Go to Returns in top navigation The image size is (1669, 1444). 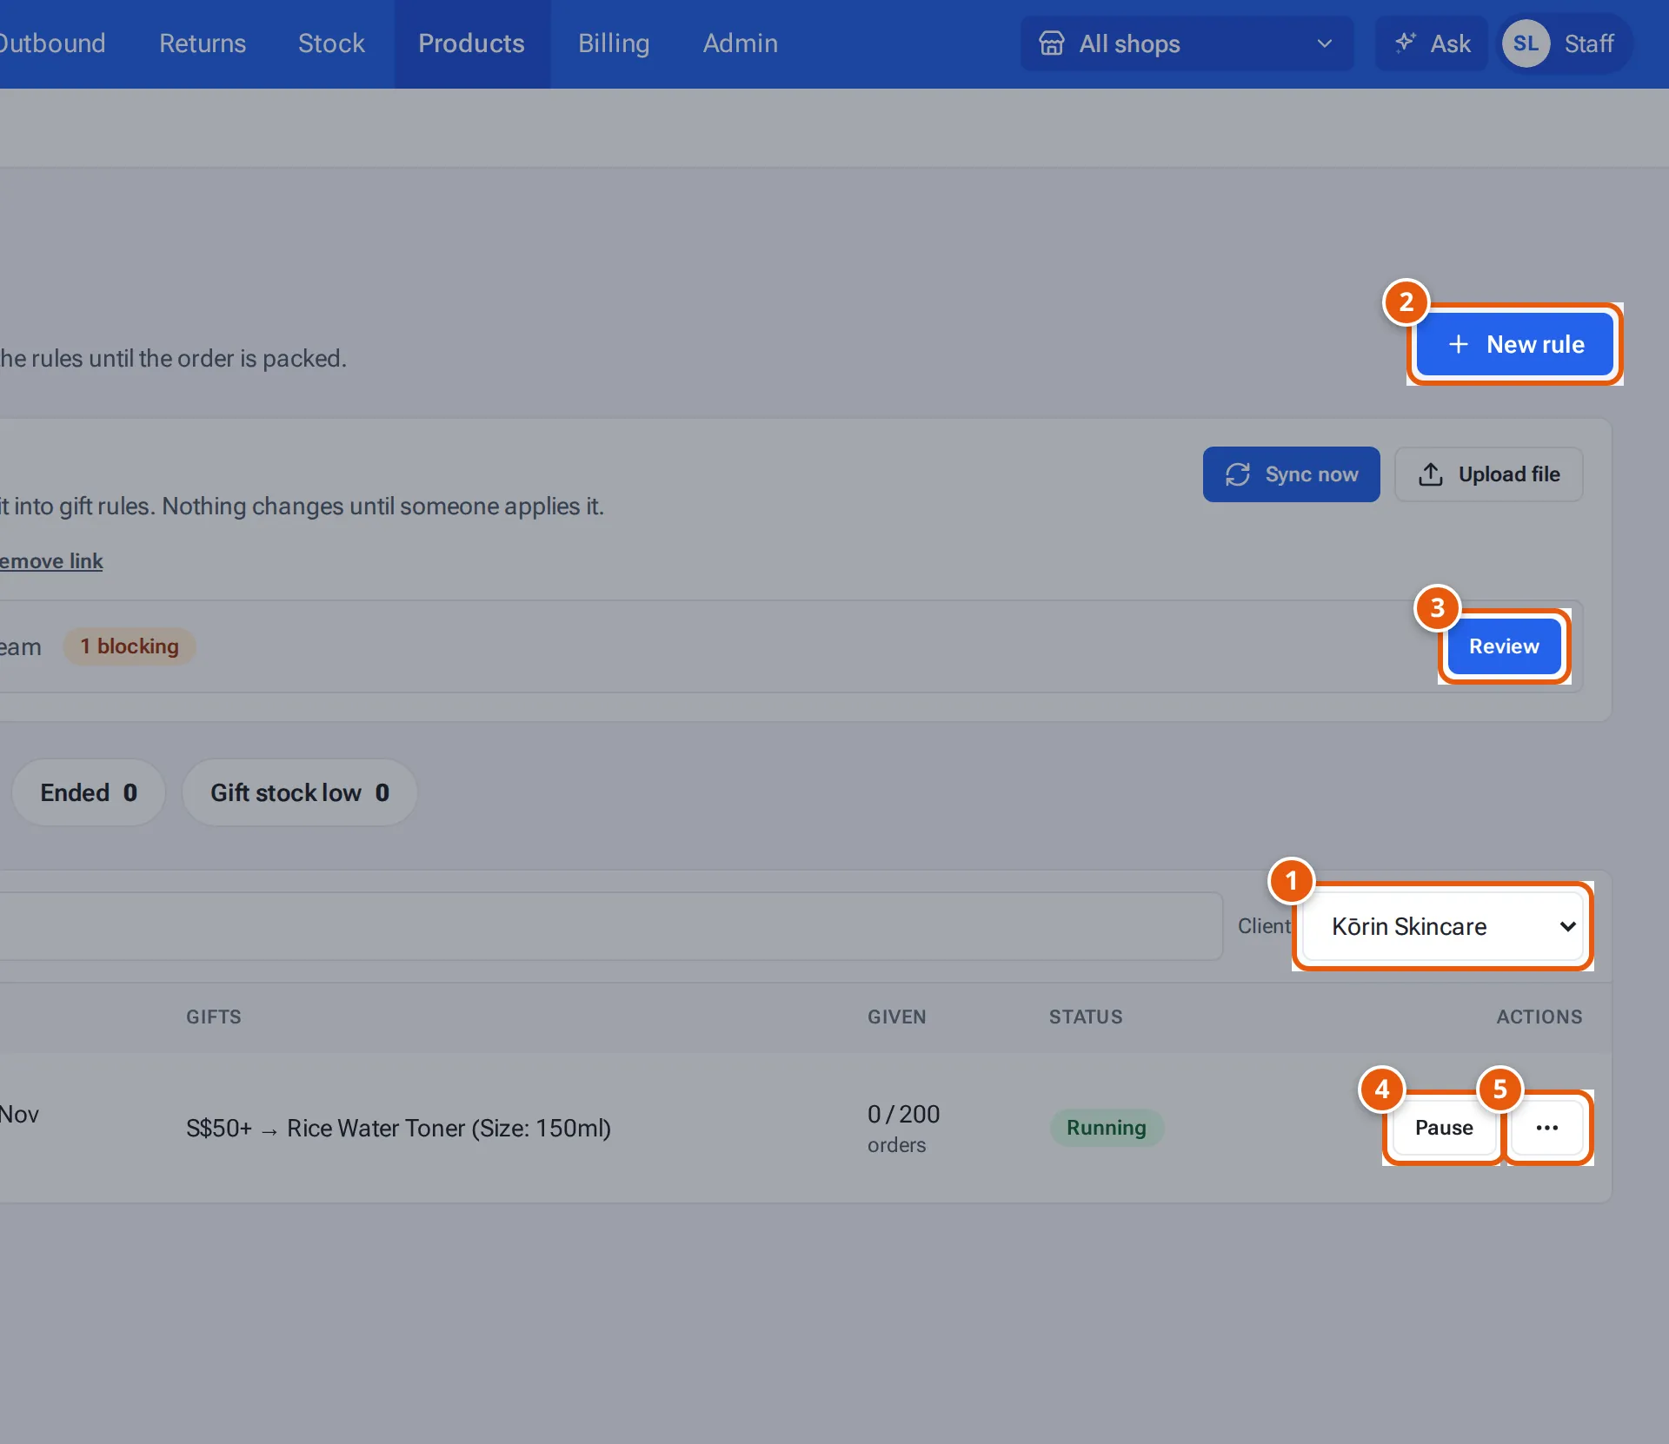(x=203, y=43)
